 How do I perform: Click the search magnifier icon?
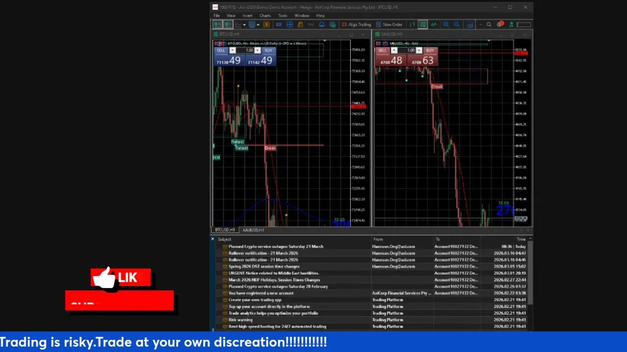tap(489, 24)
